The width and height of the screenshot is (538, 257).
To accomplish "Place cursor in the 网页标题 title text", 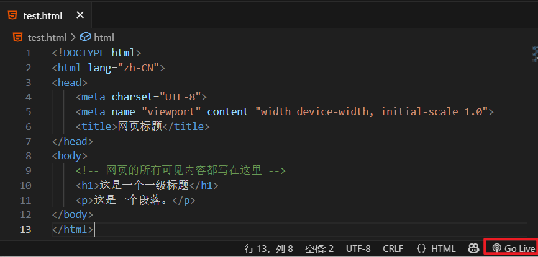I will pyautogui.click(x=139, y=126).
